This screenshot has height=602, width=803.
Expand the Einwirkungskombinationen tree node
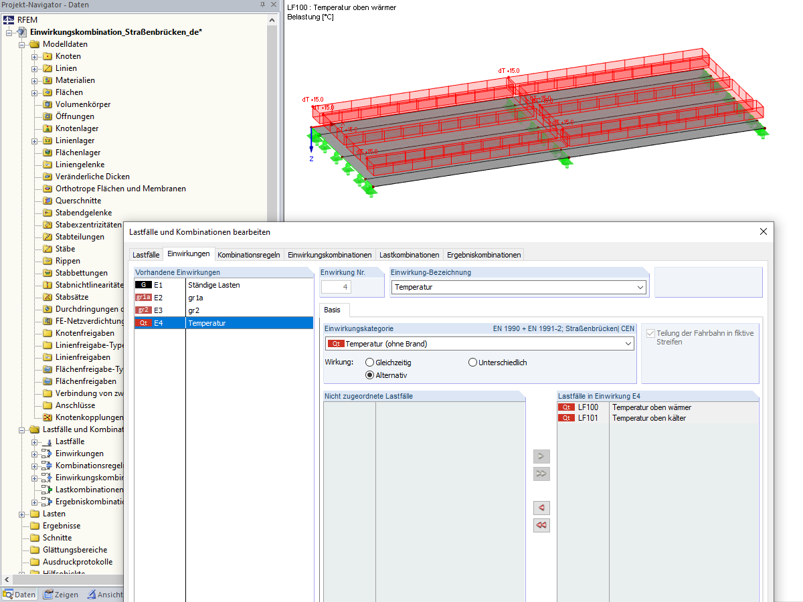pos(35,478)
